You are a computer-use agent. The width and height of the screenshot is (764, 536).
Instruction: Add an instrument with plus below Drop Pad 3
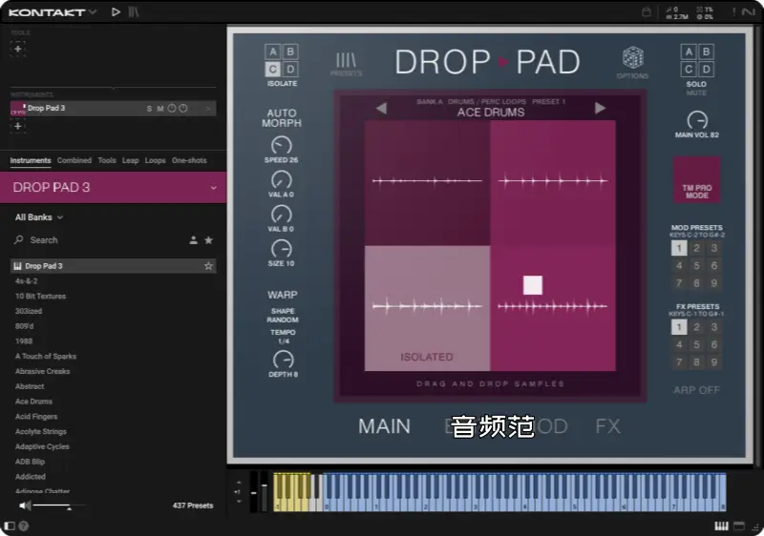tap(18, 127)
